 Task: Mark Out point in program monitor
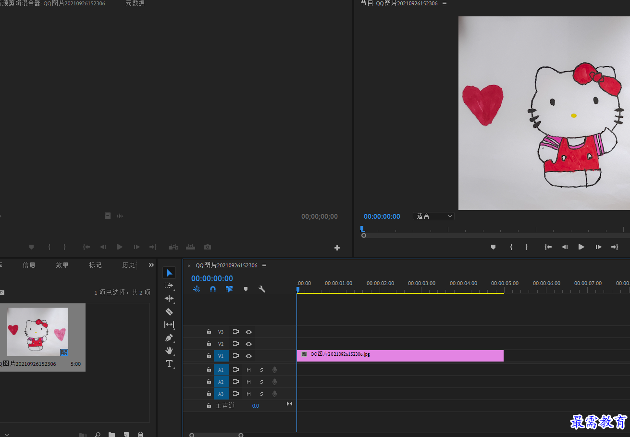click(526, 247)
